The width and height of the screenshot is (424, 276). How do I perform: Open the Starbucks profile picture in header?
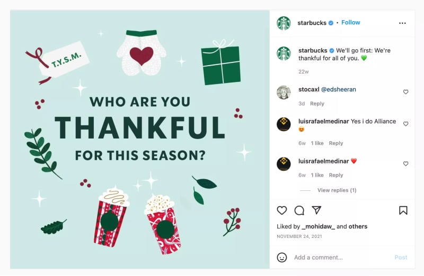click(x=284, y=23)
